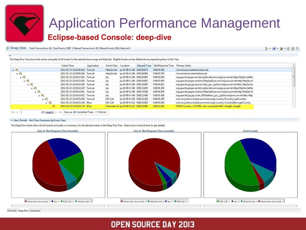
Task: Go to first page with << button
Action: coord(13,112)
